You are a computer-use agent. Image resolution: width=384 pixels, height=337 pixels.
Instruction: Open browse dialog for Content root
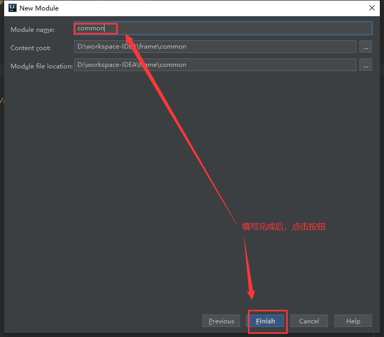tap(366, 47)
